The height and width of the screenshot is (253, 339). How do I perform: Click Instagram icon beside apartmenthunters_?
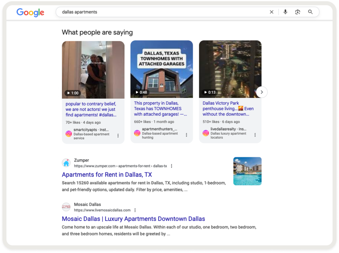pyautogui.click(x=137, y=133)
